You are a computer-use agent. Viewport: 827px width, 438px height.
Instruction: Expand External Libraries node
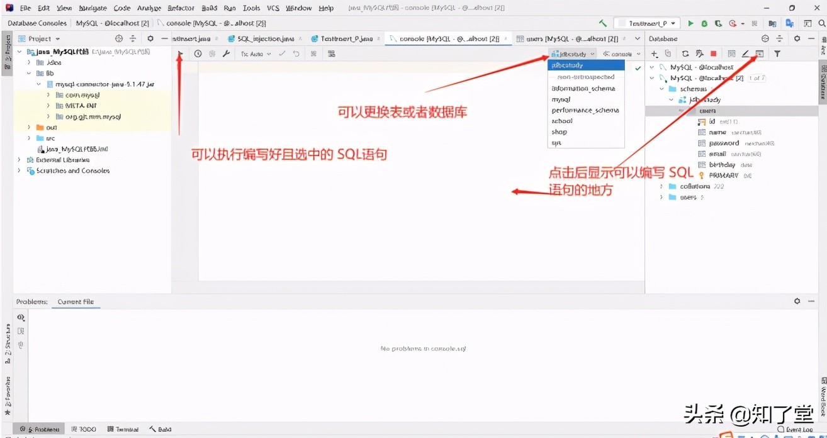[19, 160]
